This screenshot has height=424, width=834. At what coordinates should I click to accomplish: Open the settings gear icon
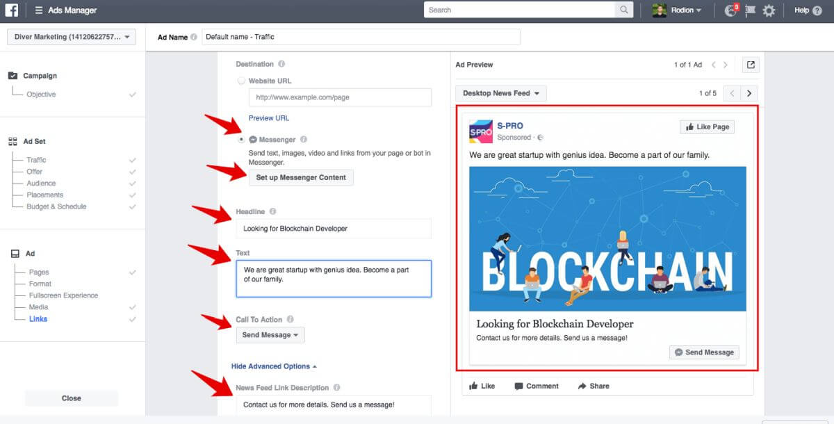point(769,10)
